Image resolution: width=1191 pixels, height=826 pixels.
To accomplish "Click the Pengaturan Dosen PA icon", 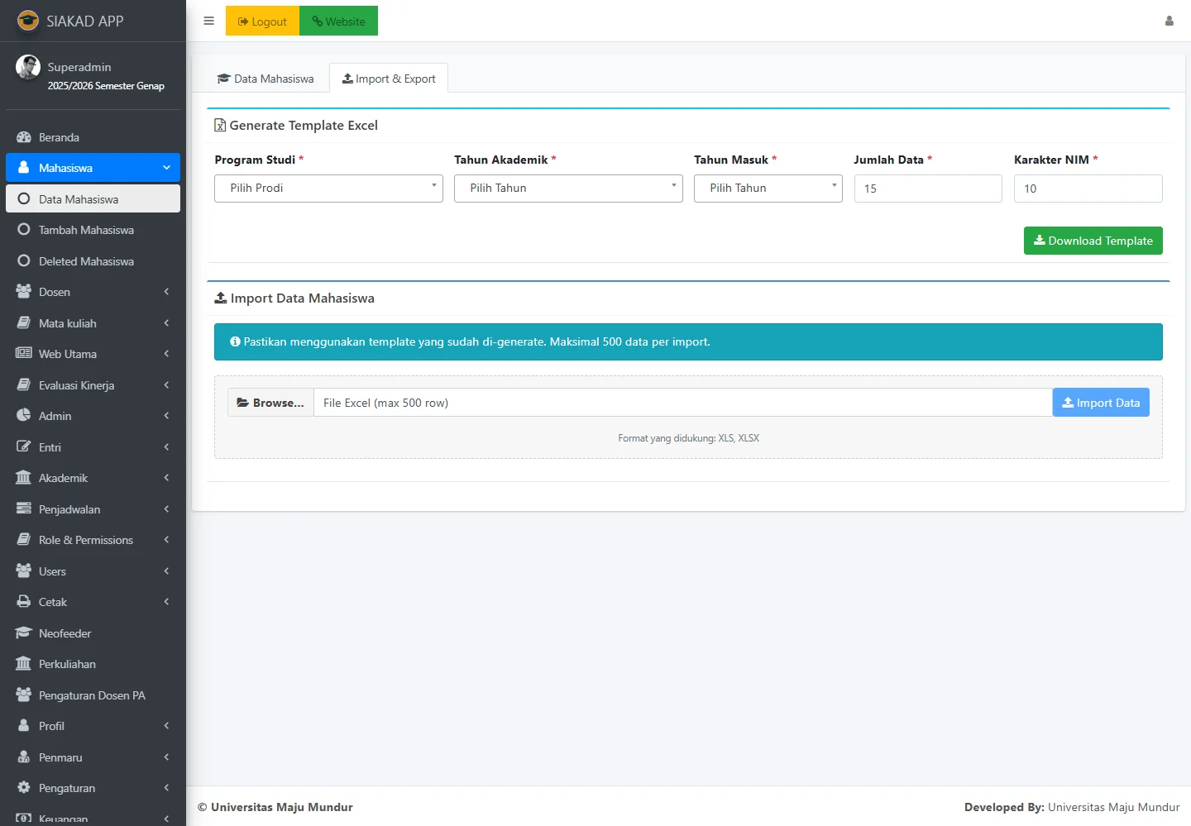I will coord(24,695).
